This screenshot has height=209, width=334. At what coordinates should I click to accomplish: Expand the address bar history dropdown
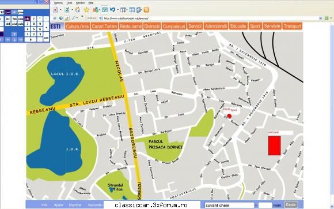point(321,18)
